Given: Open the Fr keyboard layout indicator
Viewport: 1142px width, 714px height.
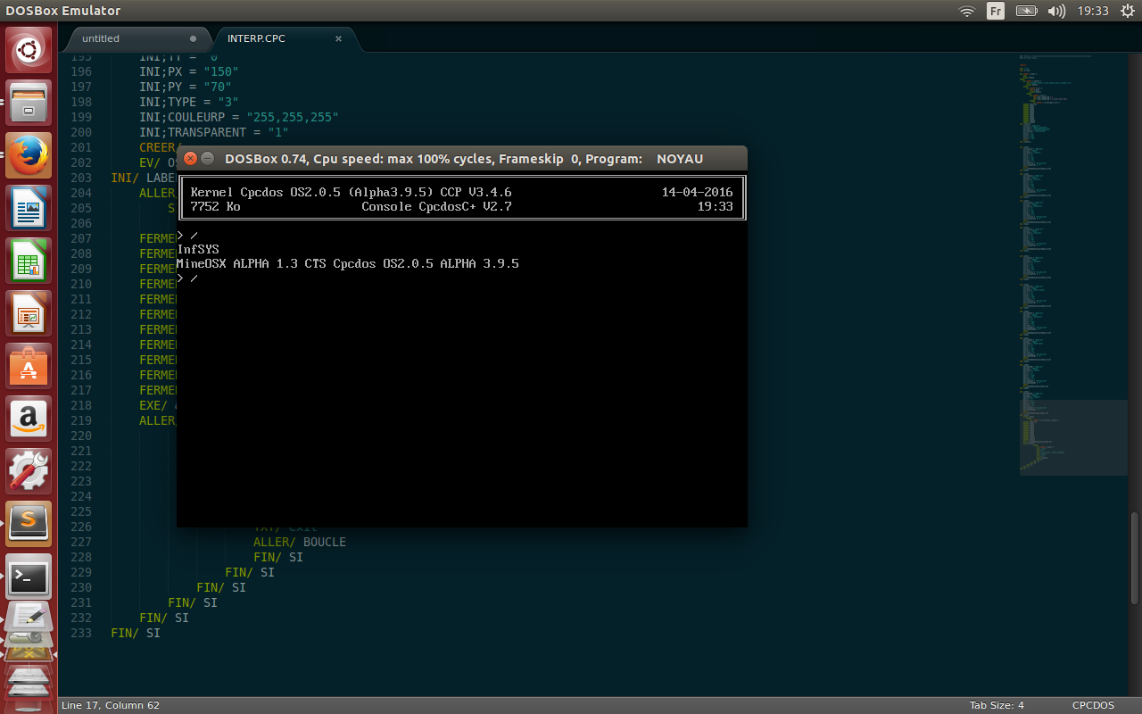Looking at the screenshot, I should pos(996,11).
